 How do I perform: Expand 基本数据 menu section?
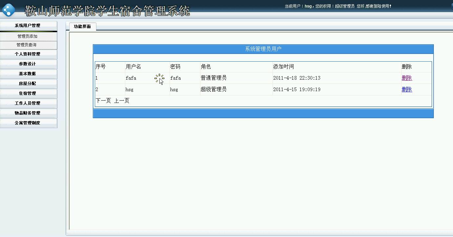[28, 74]
